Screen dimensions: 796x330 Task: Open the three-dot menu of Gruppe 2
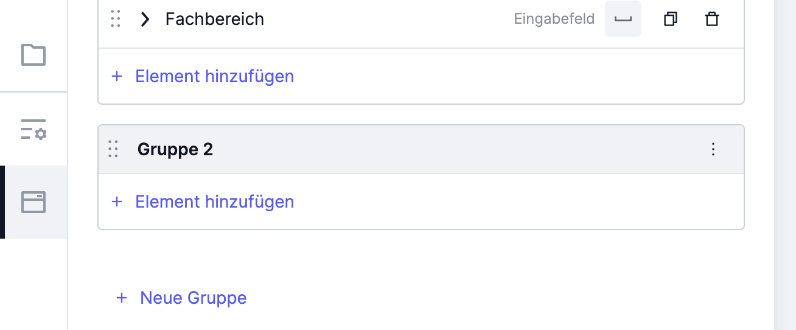coord(713,149)
